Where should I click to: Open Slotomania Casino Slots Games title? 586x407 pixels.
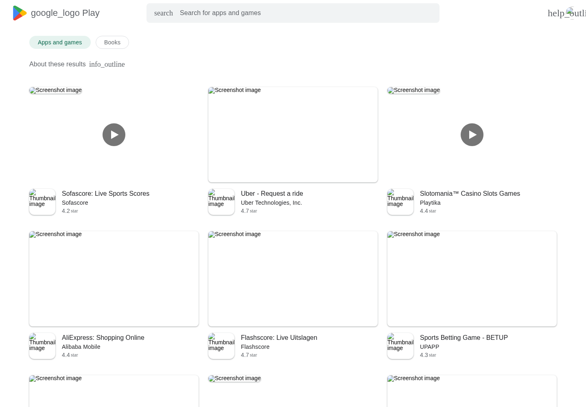tap(470, 194)
